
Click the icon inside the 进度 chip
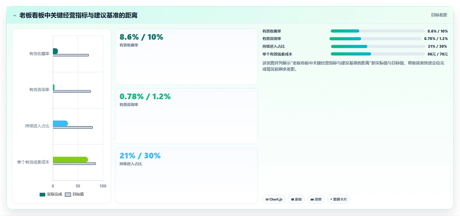pos(312,200)
